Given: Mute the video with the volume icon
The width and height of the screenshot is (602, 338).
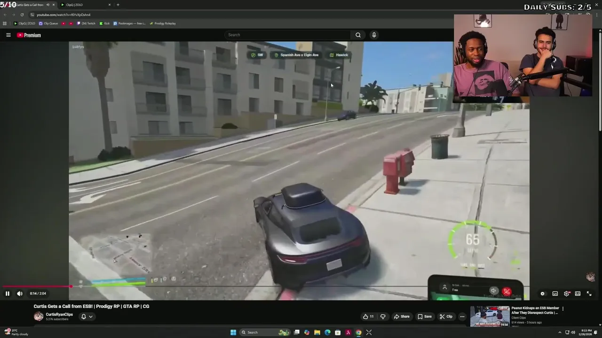Looking at the screenshot, I should (x=20, y=293).
